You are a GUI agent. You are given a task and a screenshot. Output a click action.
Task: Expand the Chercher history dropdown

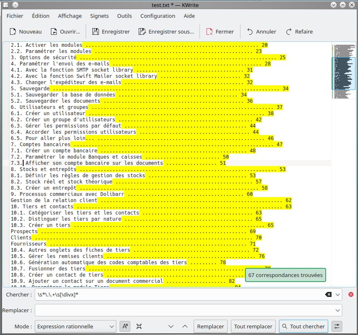point(338,294)
